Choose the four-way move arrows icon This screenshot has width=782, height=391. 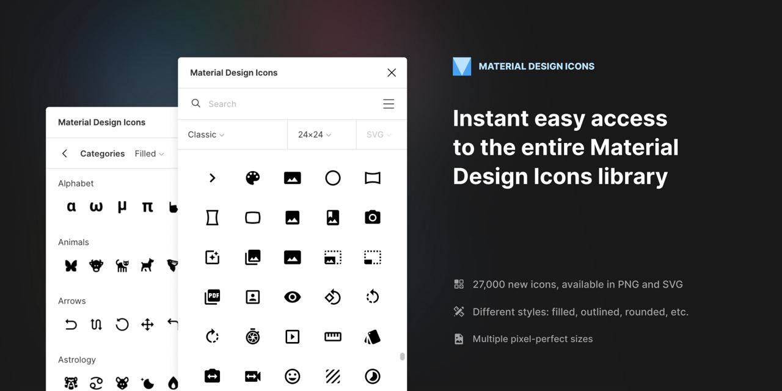pyautogui.click(x=147, y=324)
